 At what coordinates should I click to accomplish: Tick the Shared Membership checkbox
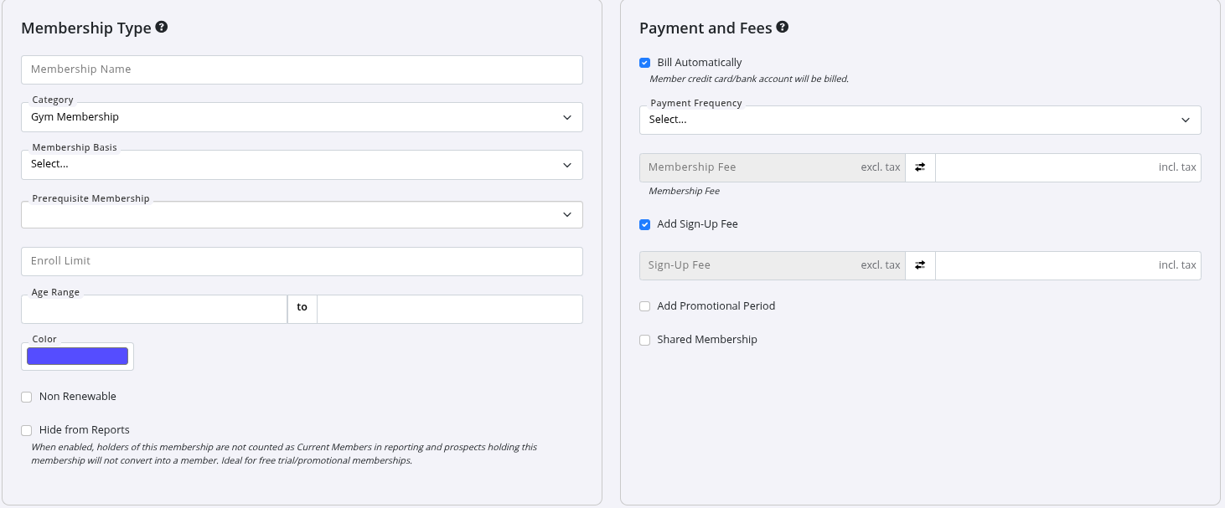coord(644,340)
